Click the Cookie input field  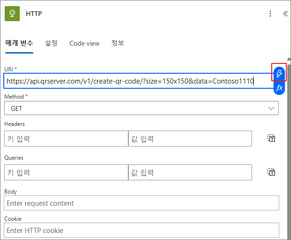(x=142, y=230)
